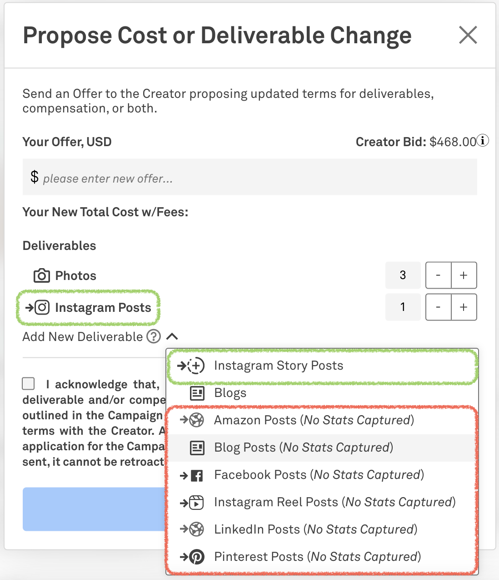Select LinkedIn Posts (No Stats Captured)
Viewport: 499px width, 580px height.
coord(315,529)
